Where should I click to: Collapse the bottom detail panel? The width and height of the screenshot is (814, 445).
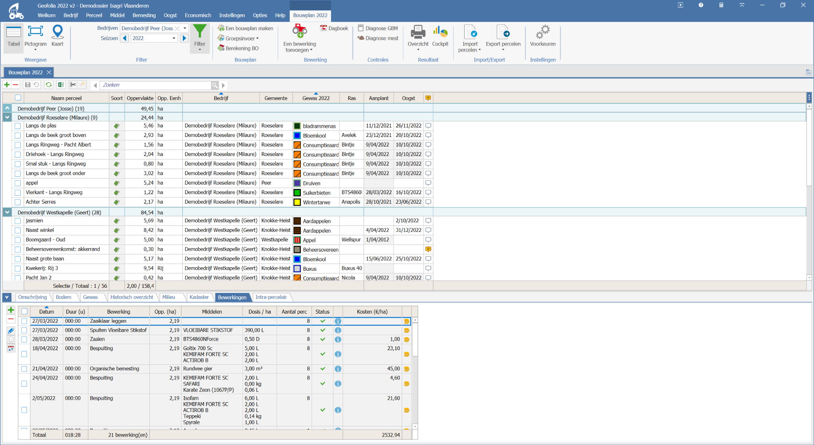[x=7, y=297]
